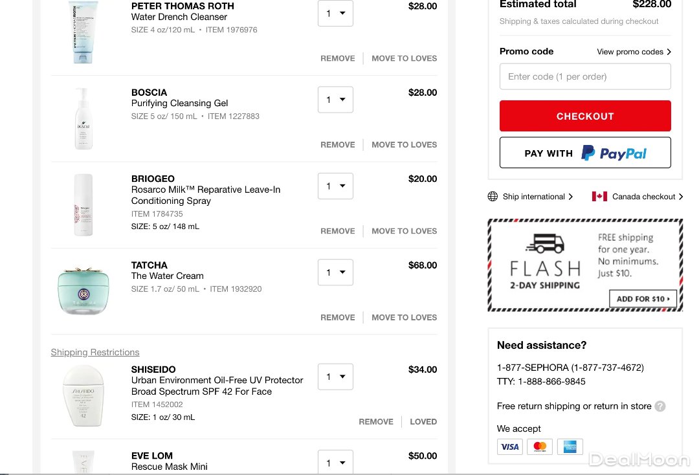The image size is (699, 475).
Task: Click the Visa card icon
Action: (510, 447)
